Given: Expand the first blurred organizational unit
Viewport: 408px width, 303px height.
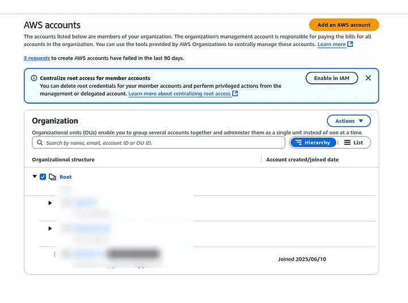Looking at the screenshot, I should pyautogui.click(x=50, y=203).
